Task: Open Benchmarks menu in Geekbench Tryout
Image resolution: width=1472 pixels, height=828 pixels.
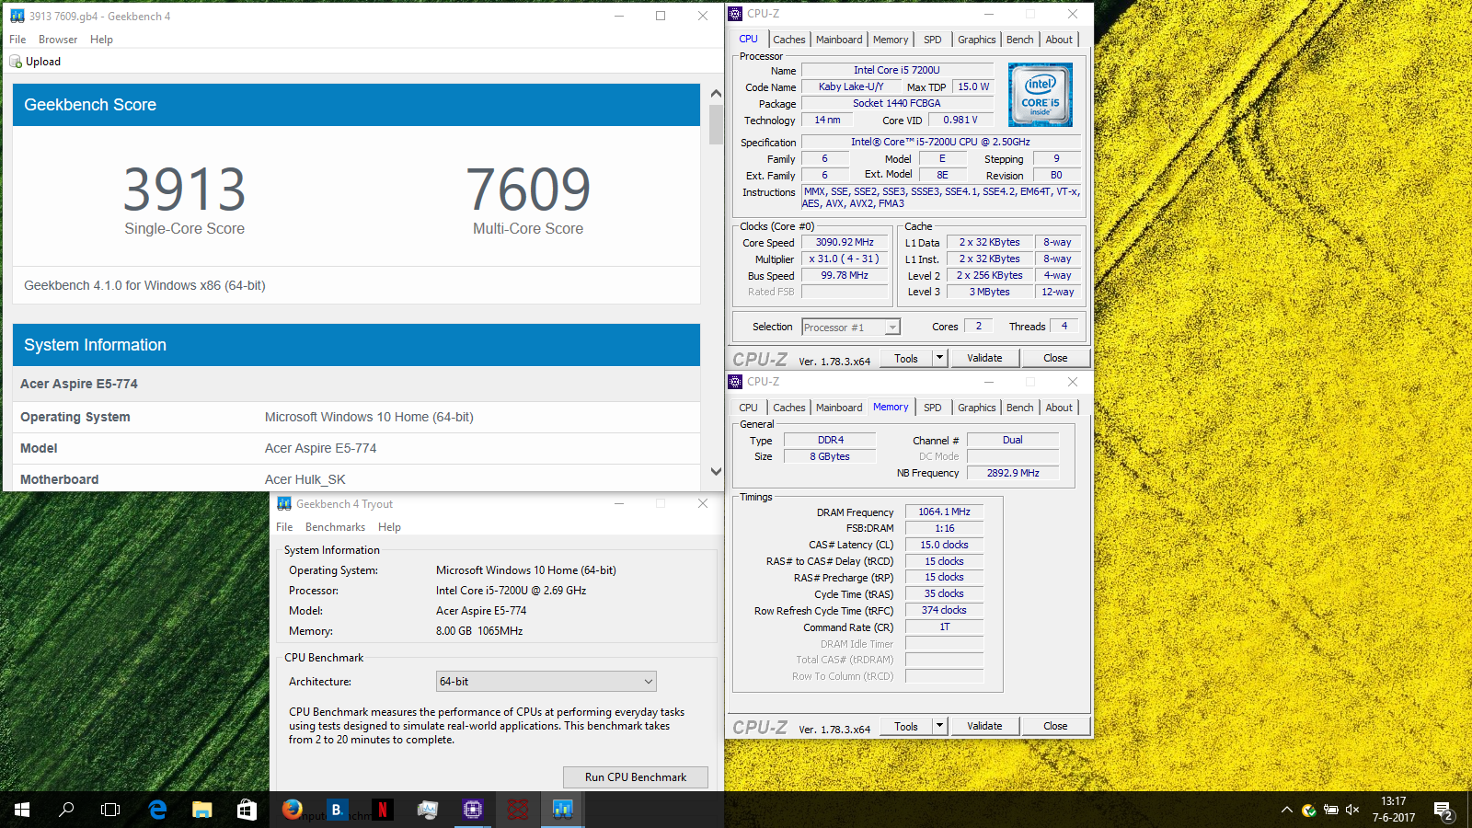Action: (x=335, y=527)
